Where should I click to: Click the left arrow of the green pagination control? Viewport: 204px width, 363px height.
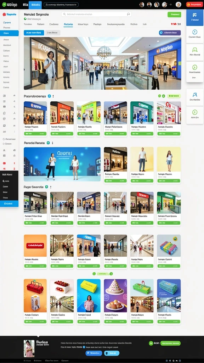tap(94, 274)
